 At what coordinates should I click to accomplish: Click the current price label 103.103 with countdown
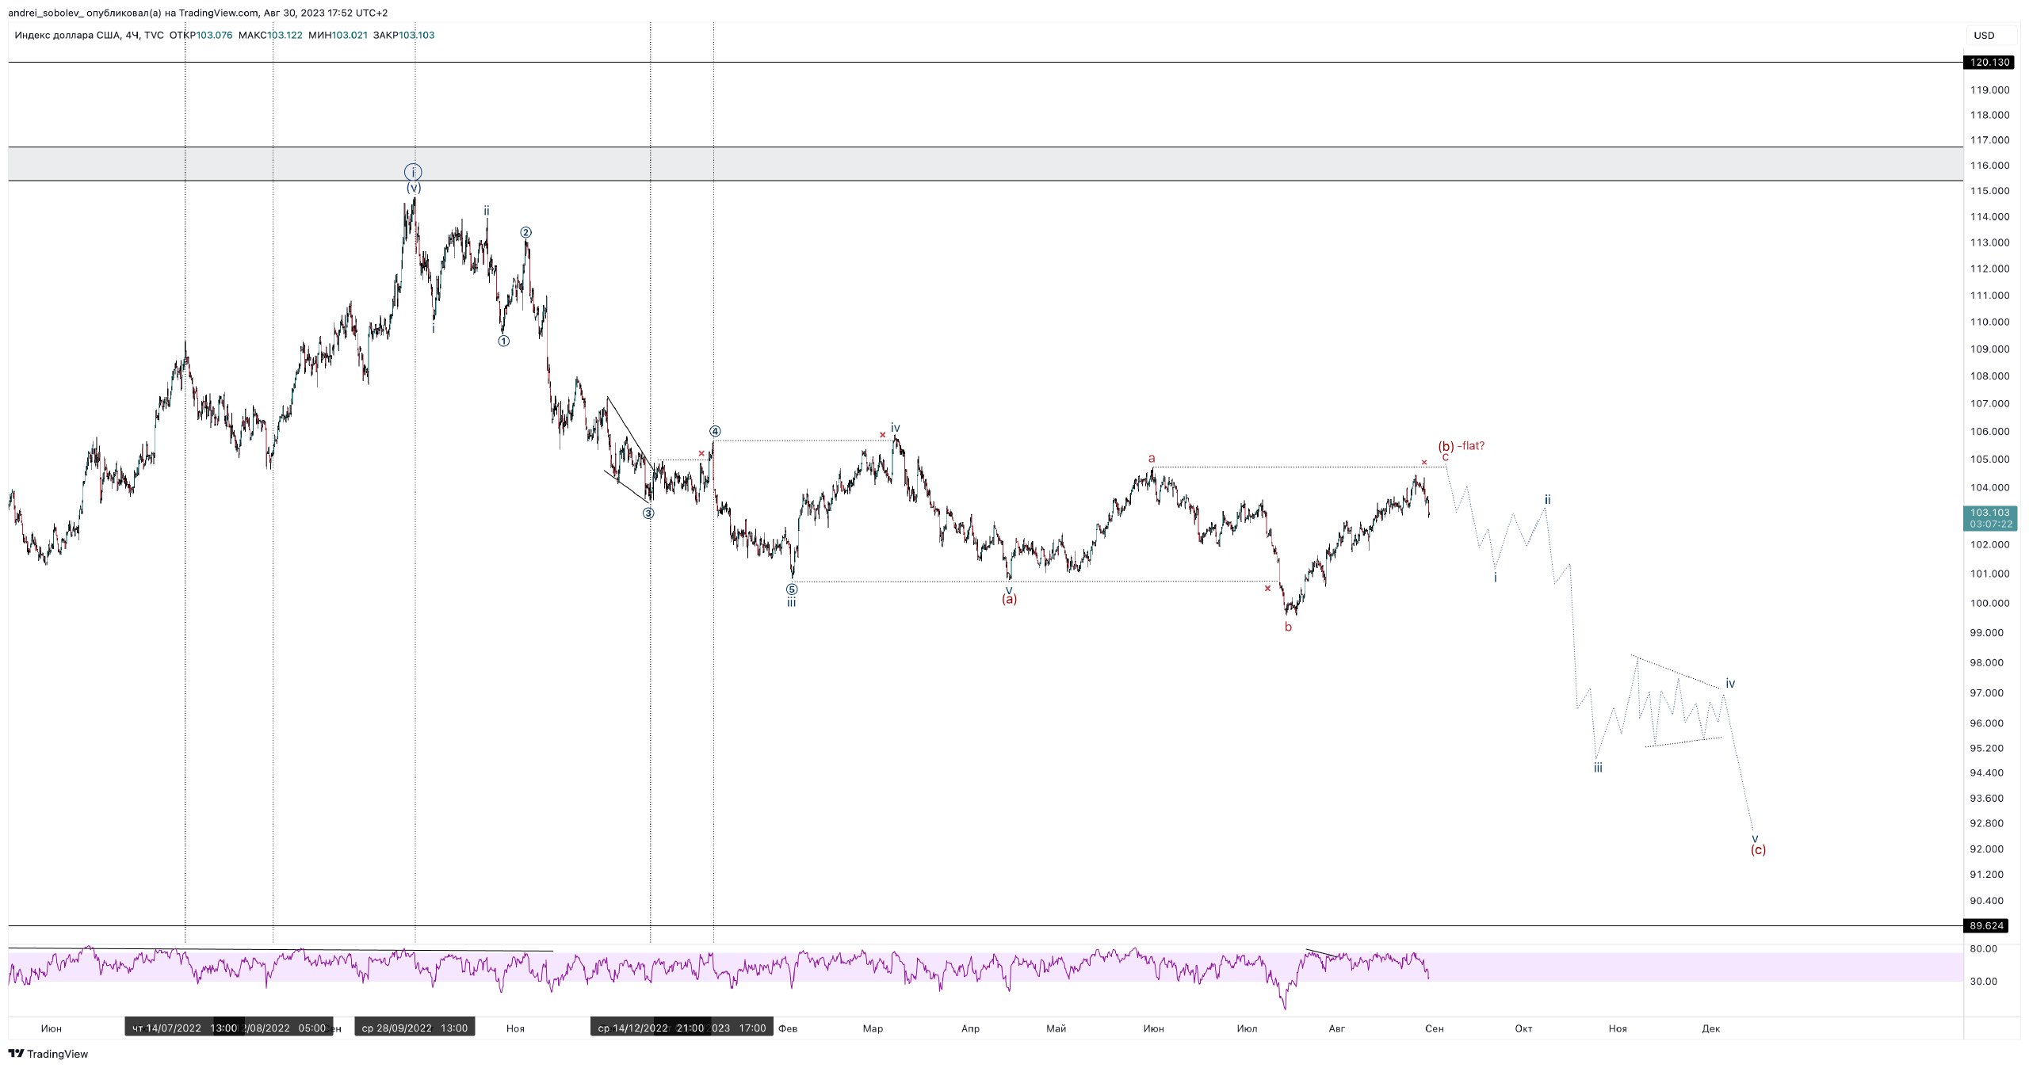(1991, 518)
